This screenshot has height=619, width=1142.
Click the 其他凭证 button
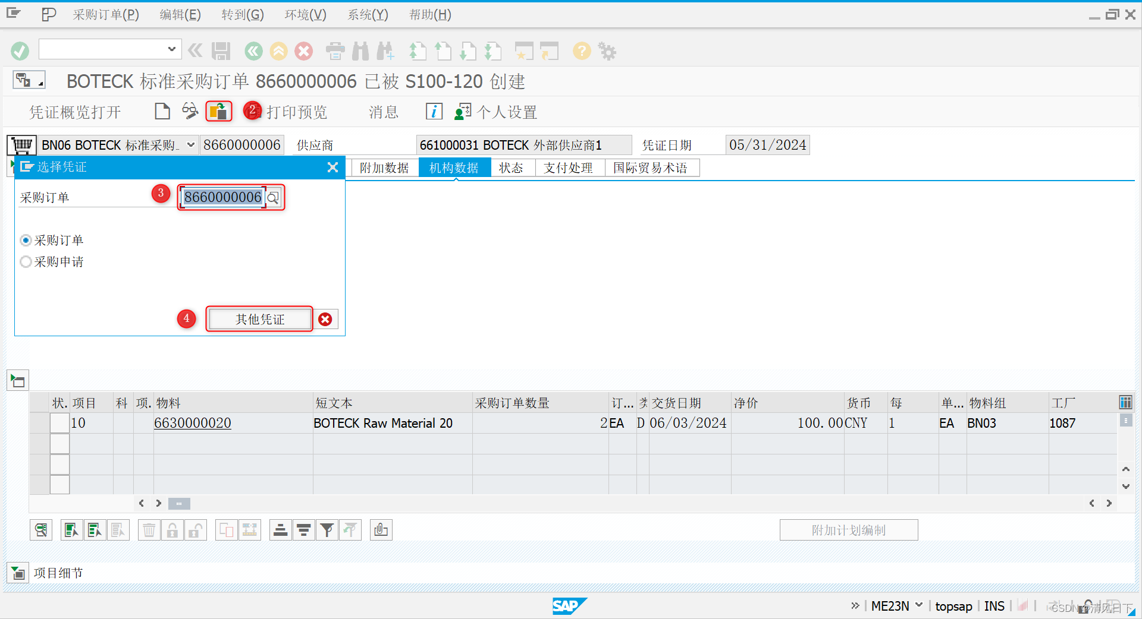tap(260, 319)
